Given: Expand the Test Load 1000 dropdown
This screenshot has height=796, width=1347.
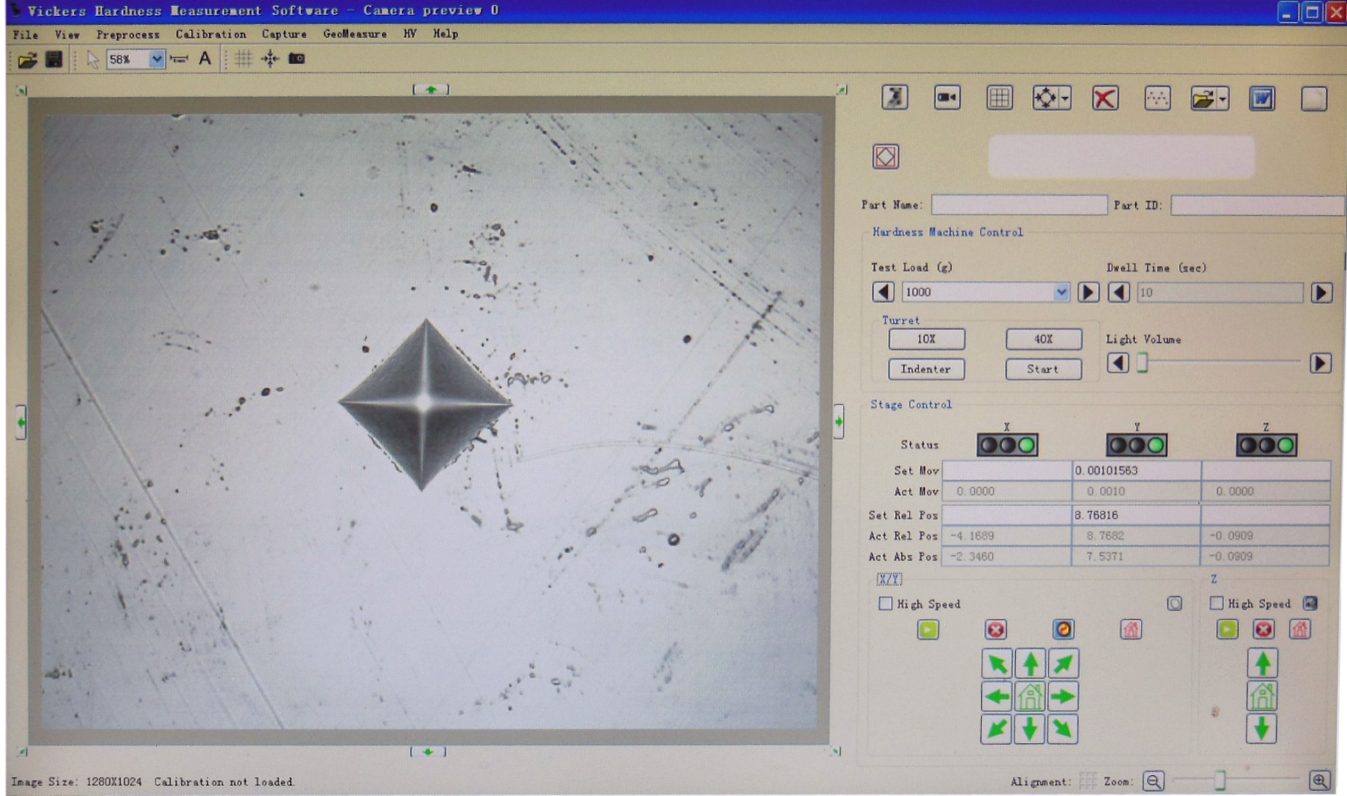Looking at the screenshot, I should click(1061, 292).
